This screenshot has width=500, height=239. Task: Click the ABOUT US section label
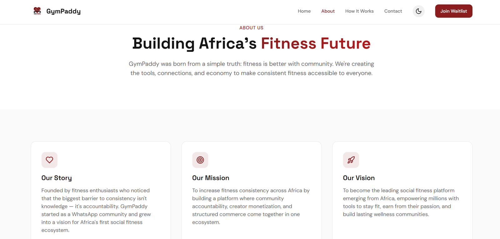tap(251, 27)
